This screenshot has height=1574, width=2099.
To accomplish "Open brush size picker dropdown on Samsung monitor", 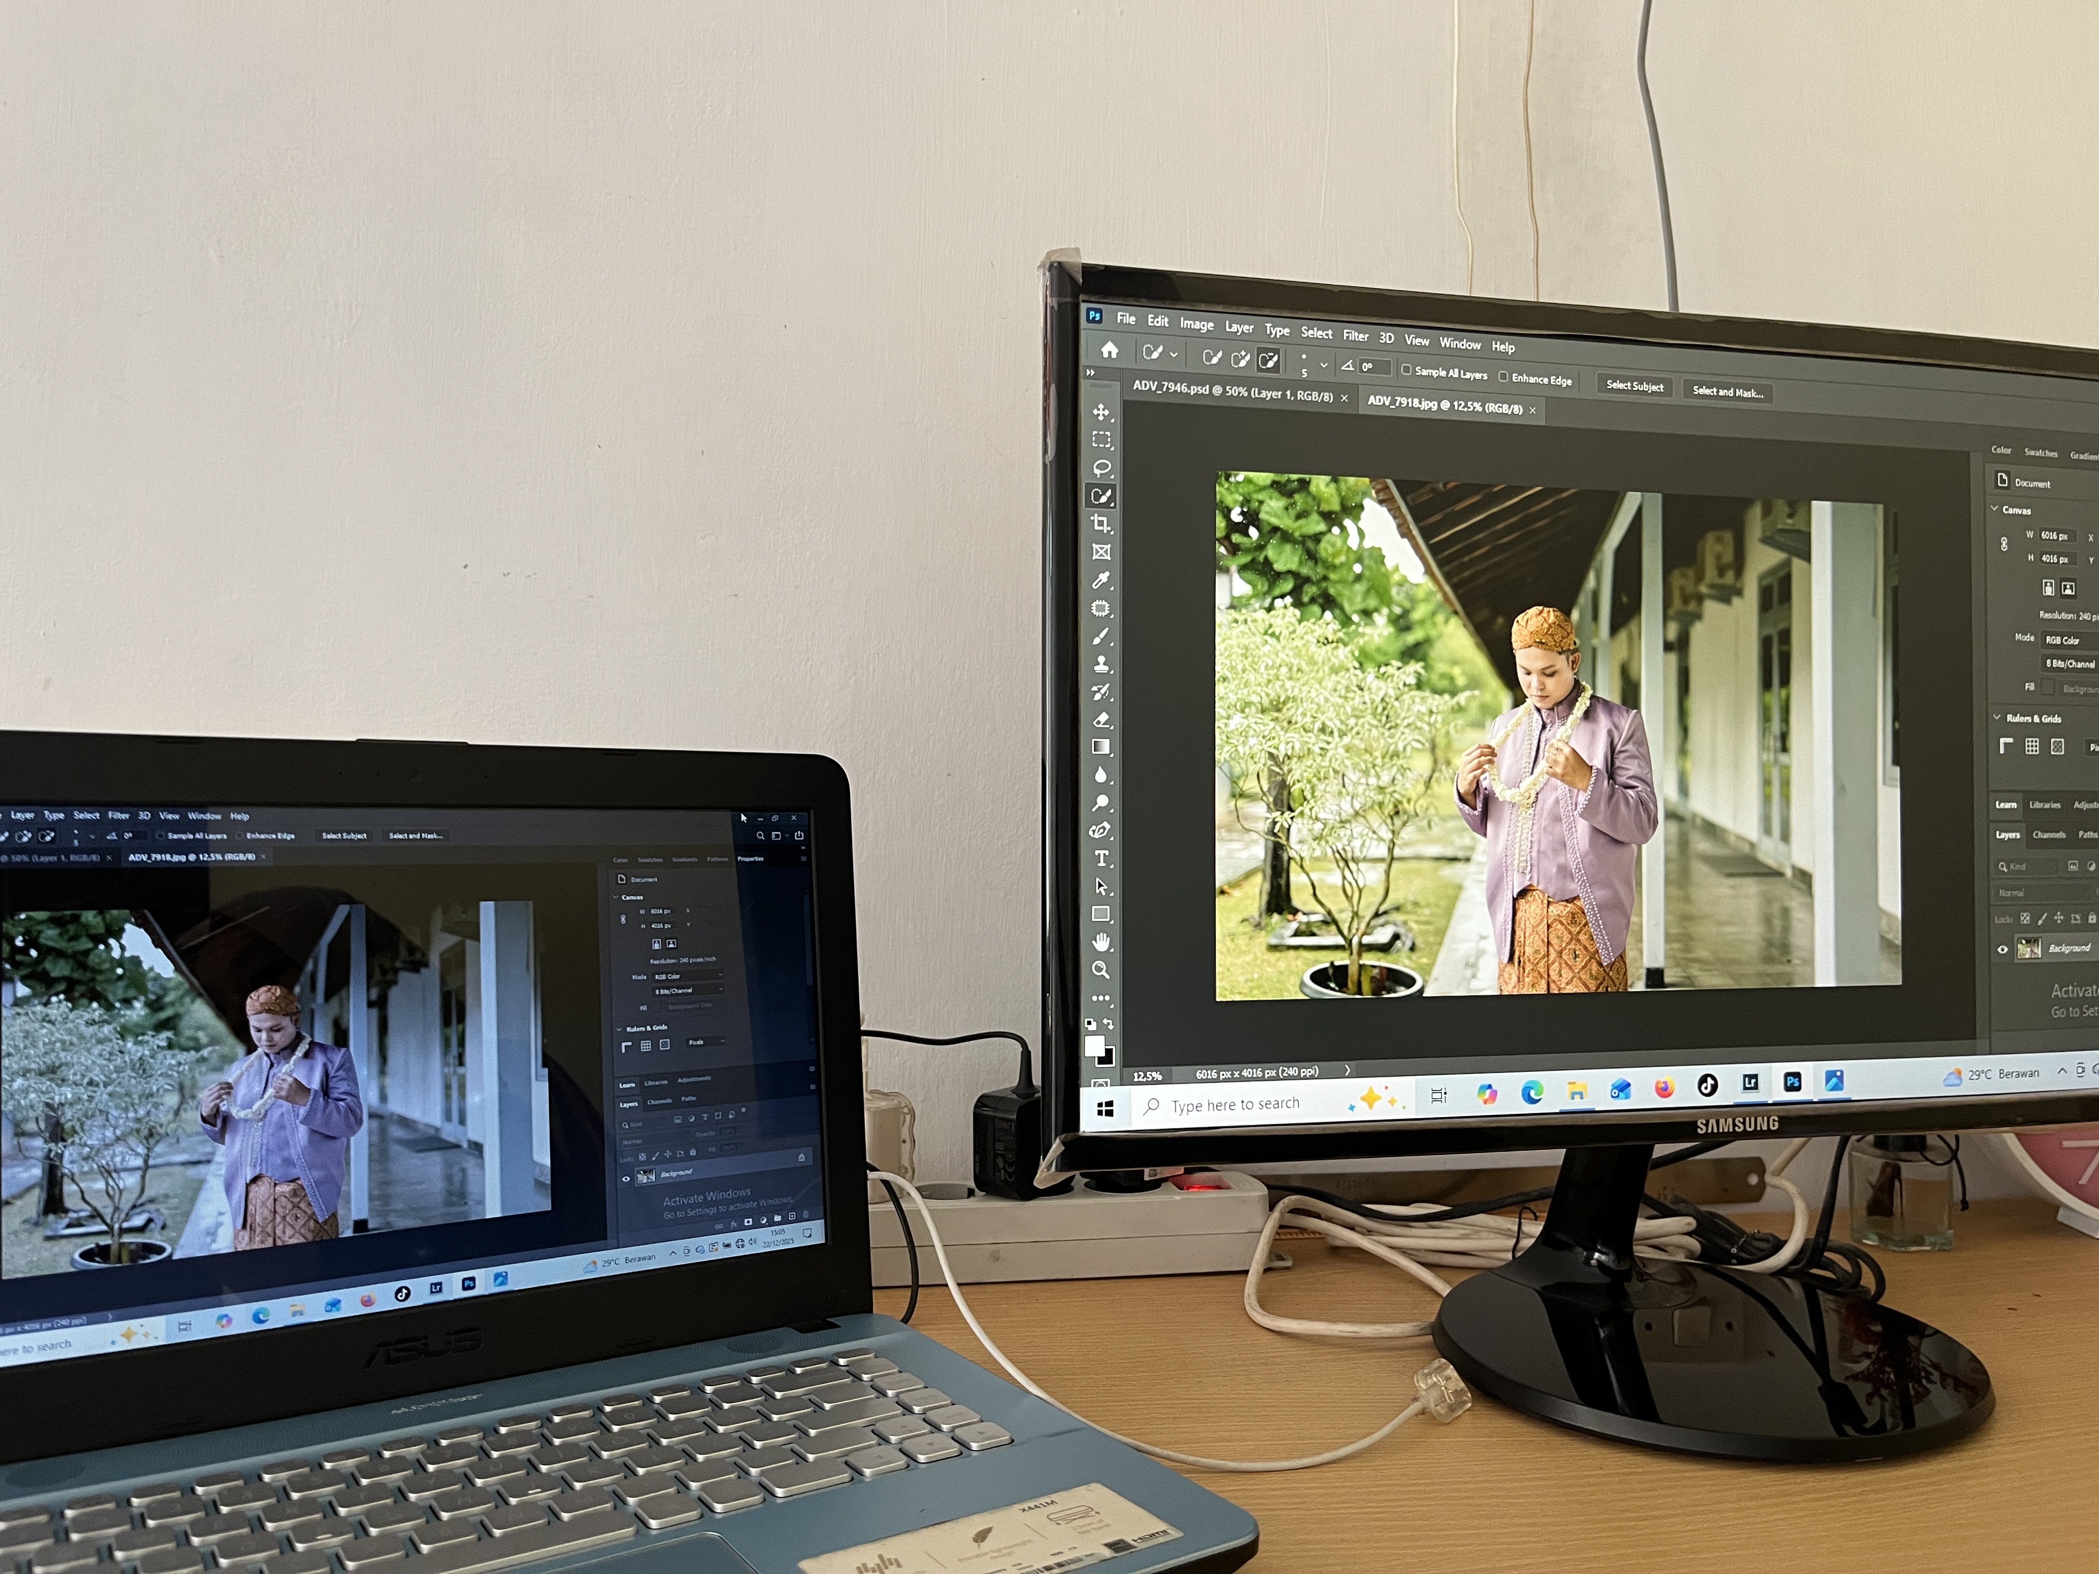I will 1324,364.
